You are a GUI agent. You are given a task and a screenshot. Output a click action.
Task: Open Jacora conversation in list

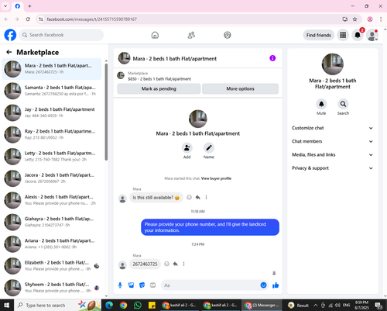[52, 178]
